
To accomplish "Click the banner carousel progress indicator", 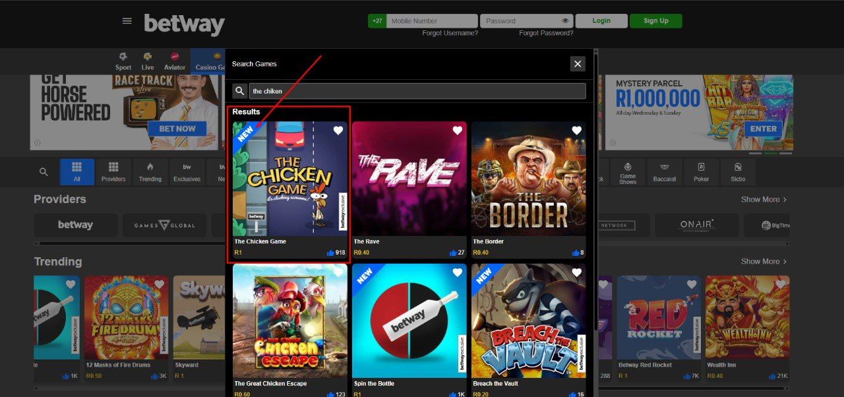I will point(770,153).
